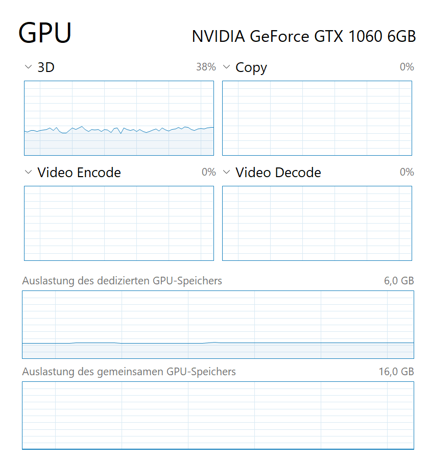Click the 38% 3D usage value
The image size is (430, 462).
tap(206, 67)
